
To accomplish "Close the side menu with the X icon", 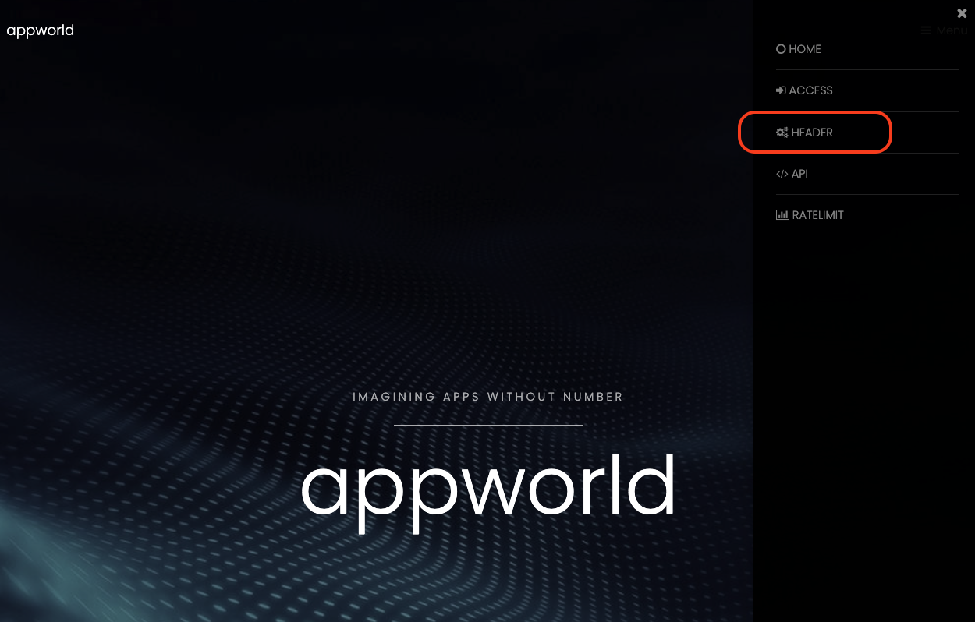I will (962, 13).
